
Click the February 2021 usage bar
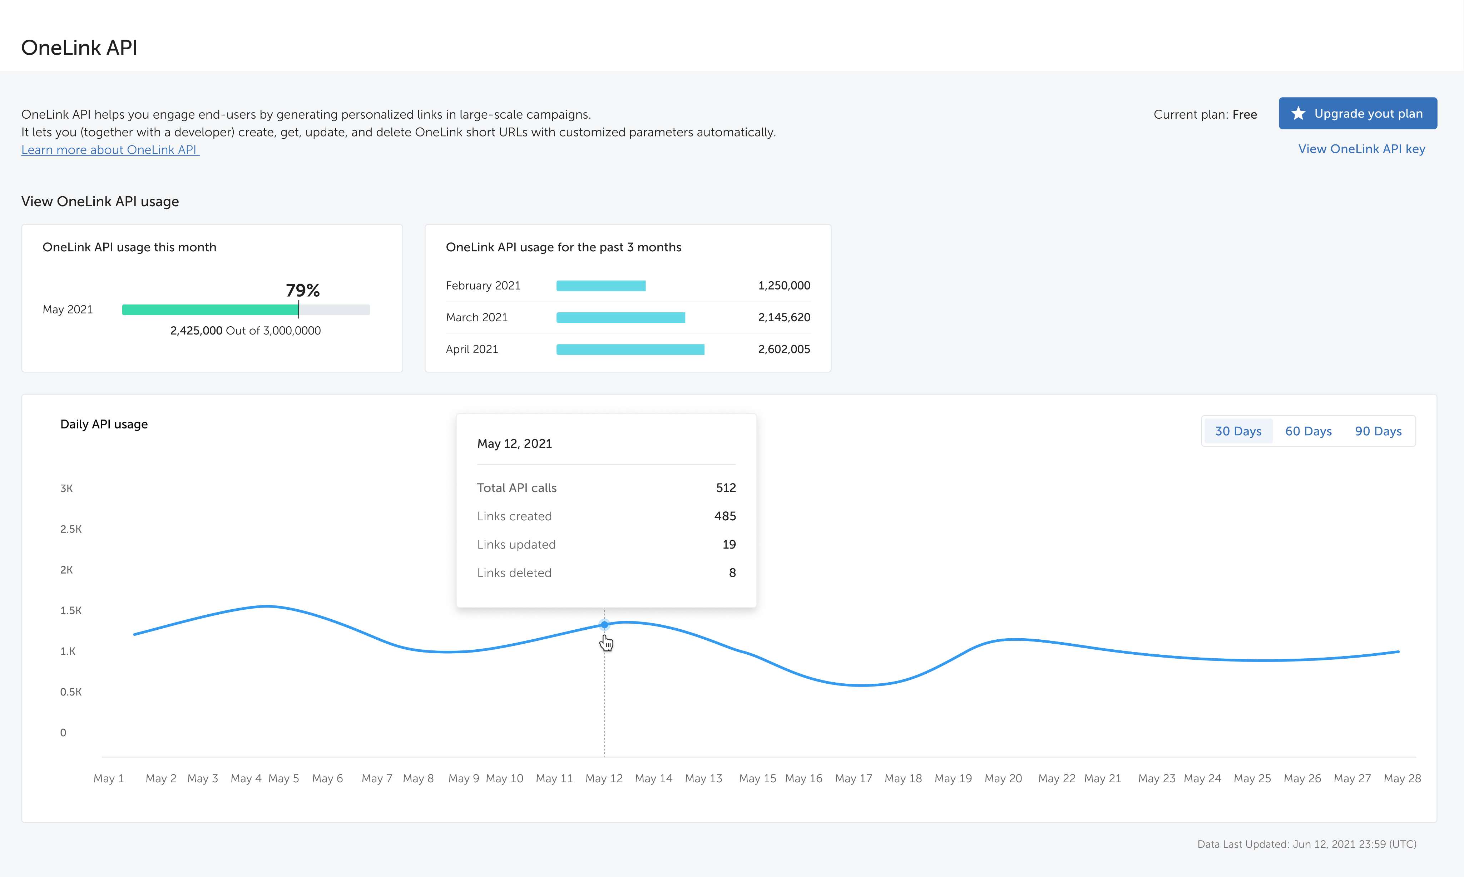coord(600,286)
